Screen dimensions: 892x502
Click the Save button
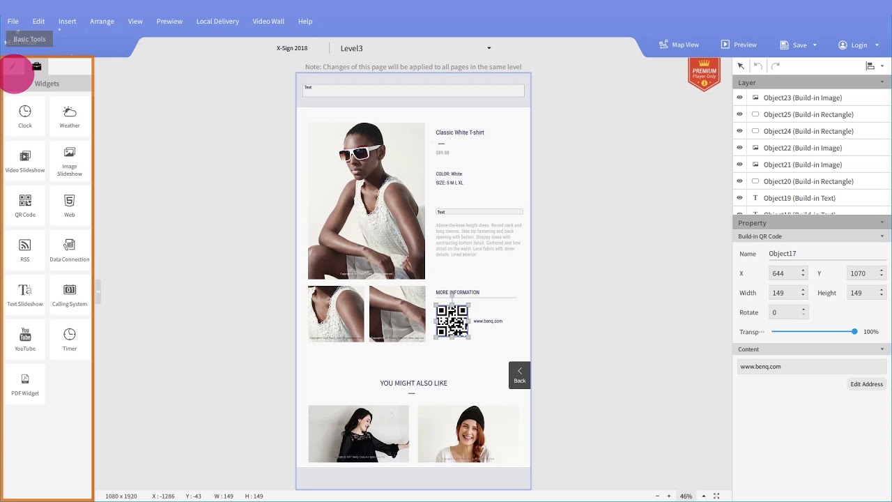[793, 45]
